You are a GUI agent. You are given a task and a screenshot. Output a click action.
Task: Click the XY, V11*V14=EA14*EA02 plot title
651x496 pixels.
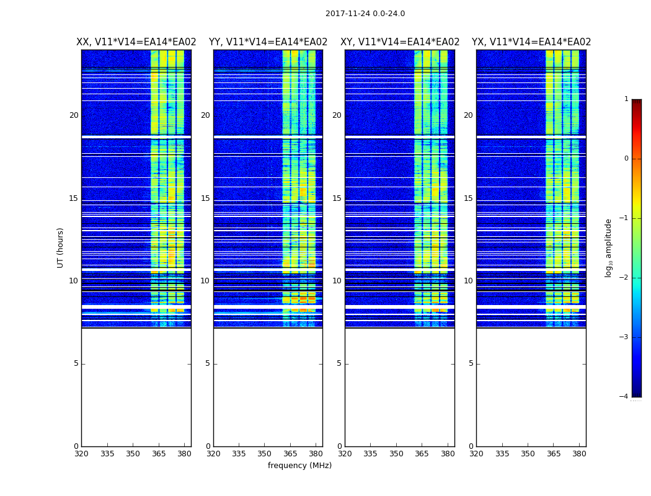(400, 42)
